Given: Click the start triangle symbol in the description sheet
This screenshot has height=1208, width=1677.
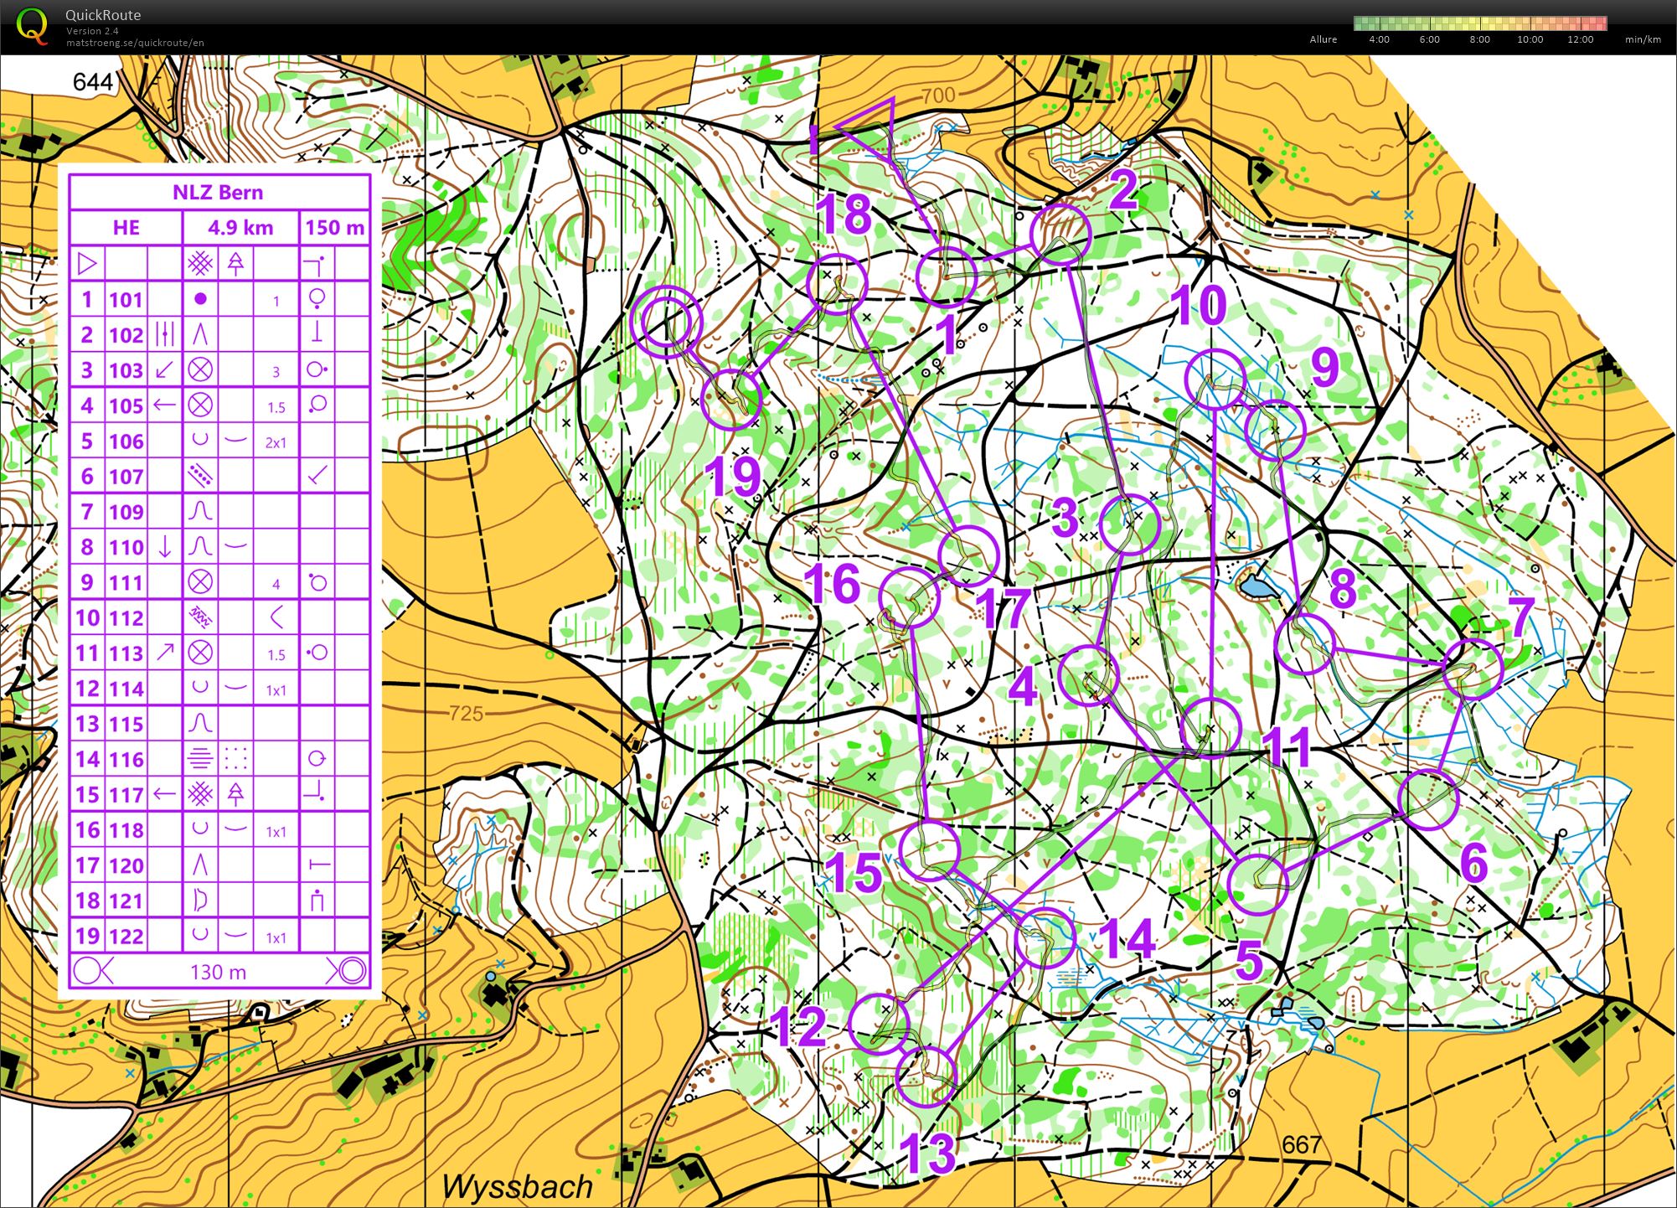Looking at the screenshot, I should click(x=86, y=264).
